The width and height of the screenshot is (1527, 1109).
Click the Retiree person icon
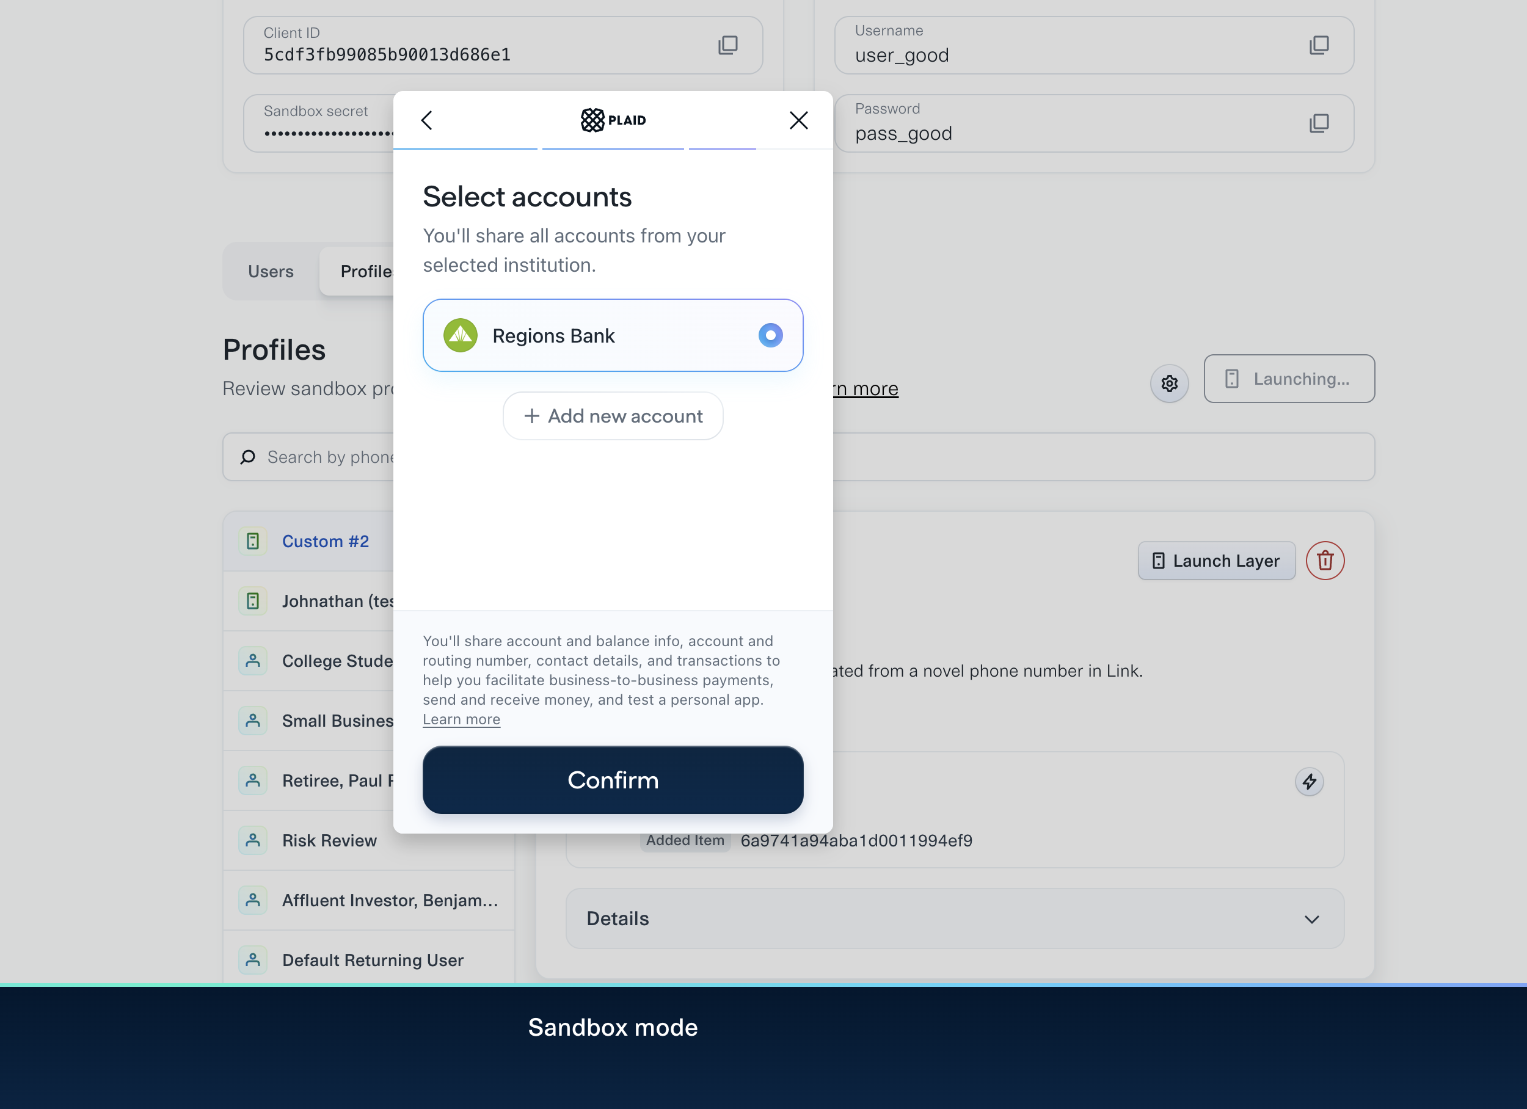(x=252, y=780)
